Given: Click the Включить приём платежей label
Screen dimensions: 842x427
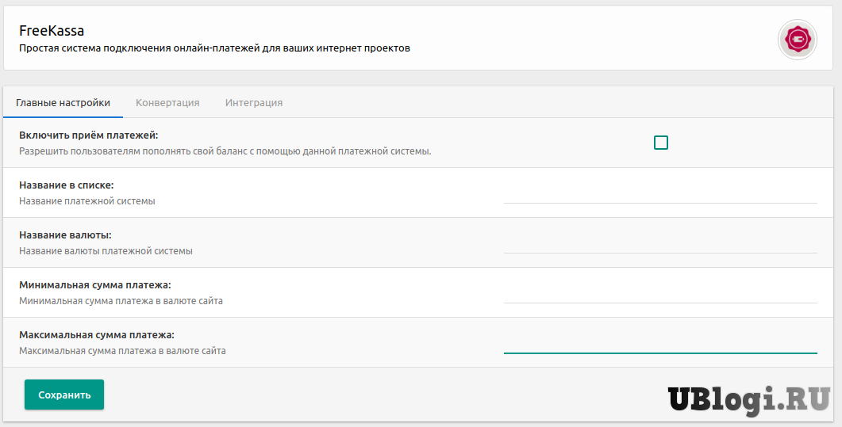Looking at the screenshot, I should 89,135.
